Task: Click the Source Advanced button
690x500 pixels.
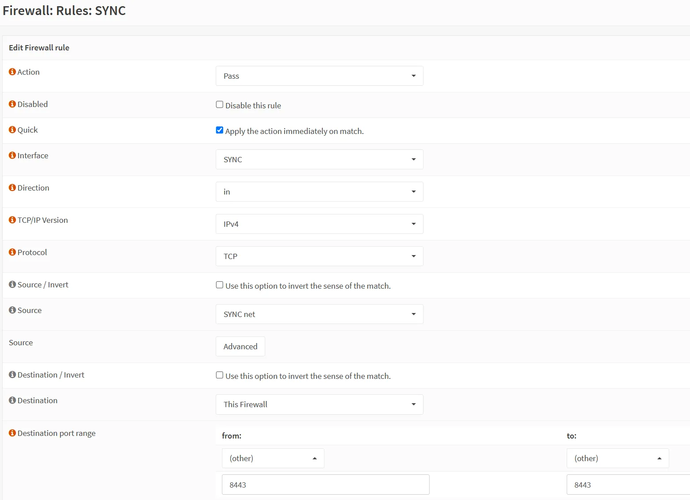Action: pyautogui.click(x=240, y=346)
